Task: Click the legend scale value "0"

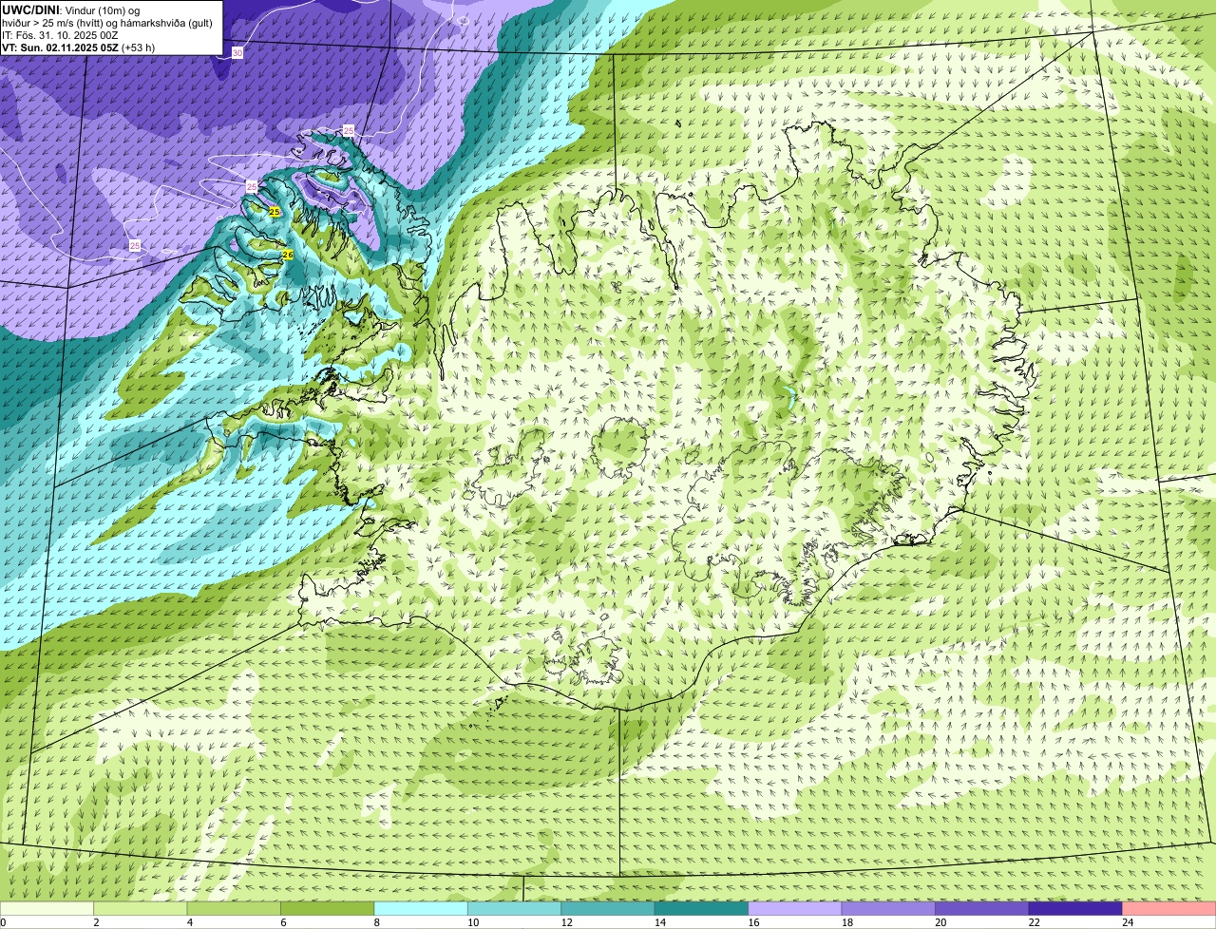Action: click(3, 921)
